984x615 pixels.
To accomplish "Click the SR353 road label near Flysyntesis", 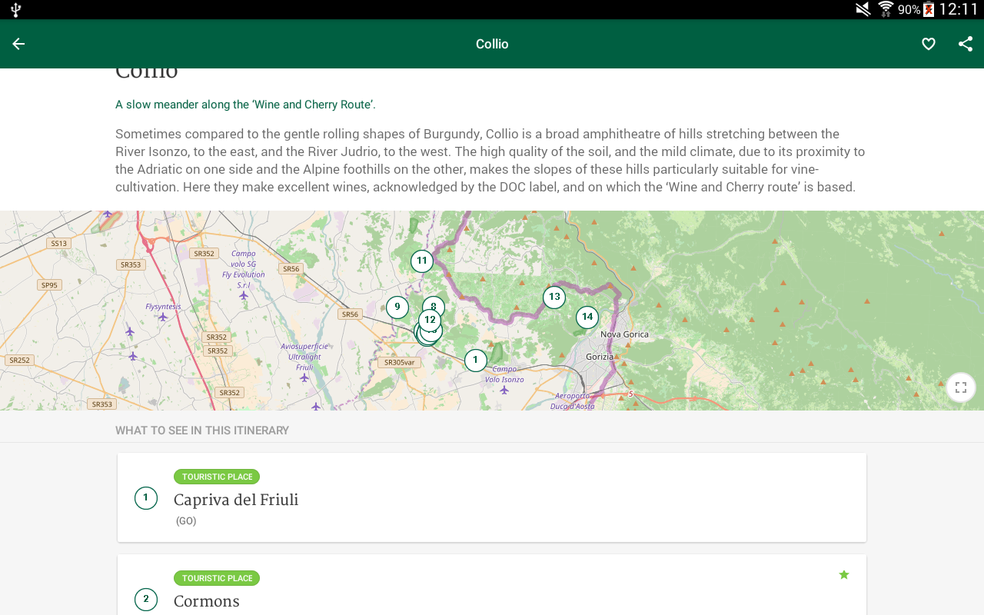I will [x=131, y=264].
